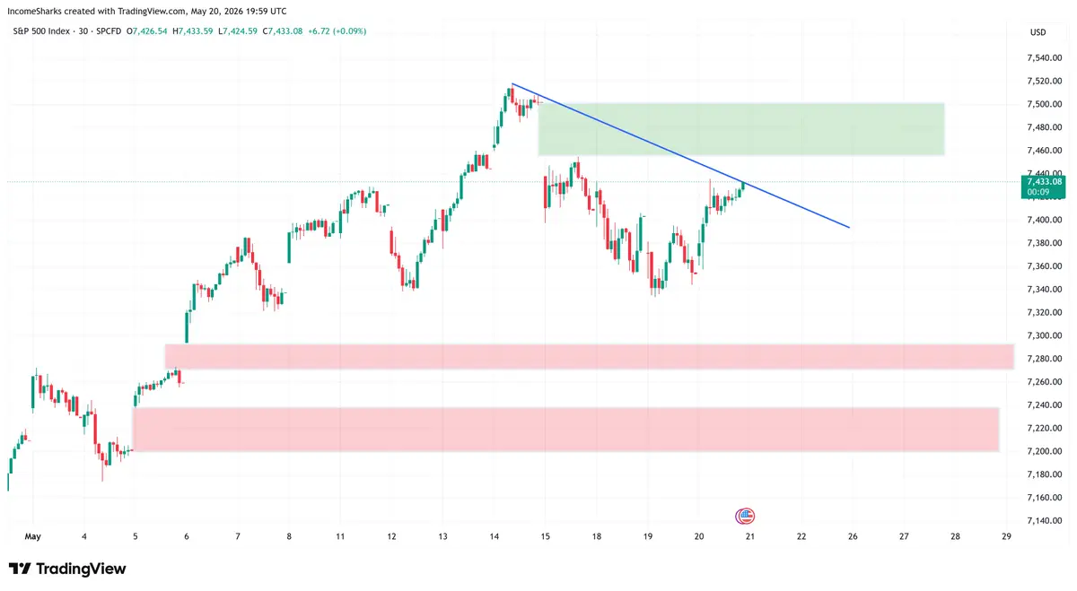The width and height of the screenshot is (1077, 591).
Task: Click the 14 date on time axis
Action: [495, 536]
